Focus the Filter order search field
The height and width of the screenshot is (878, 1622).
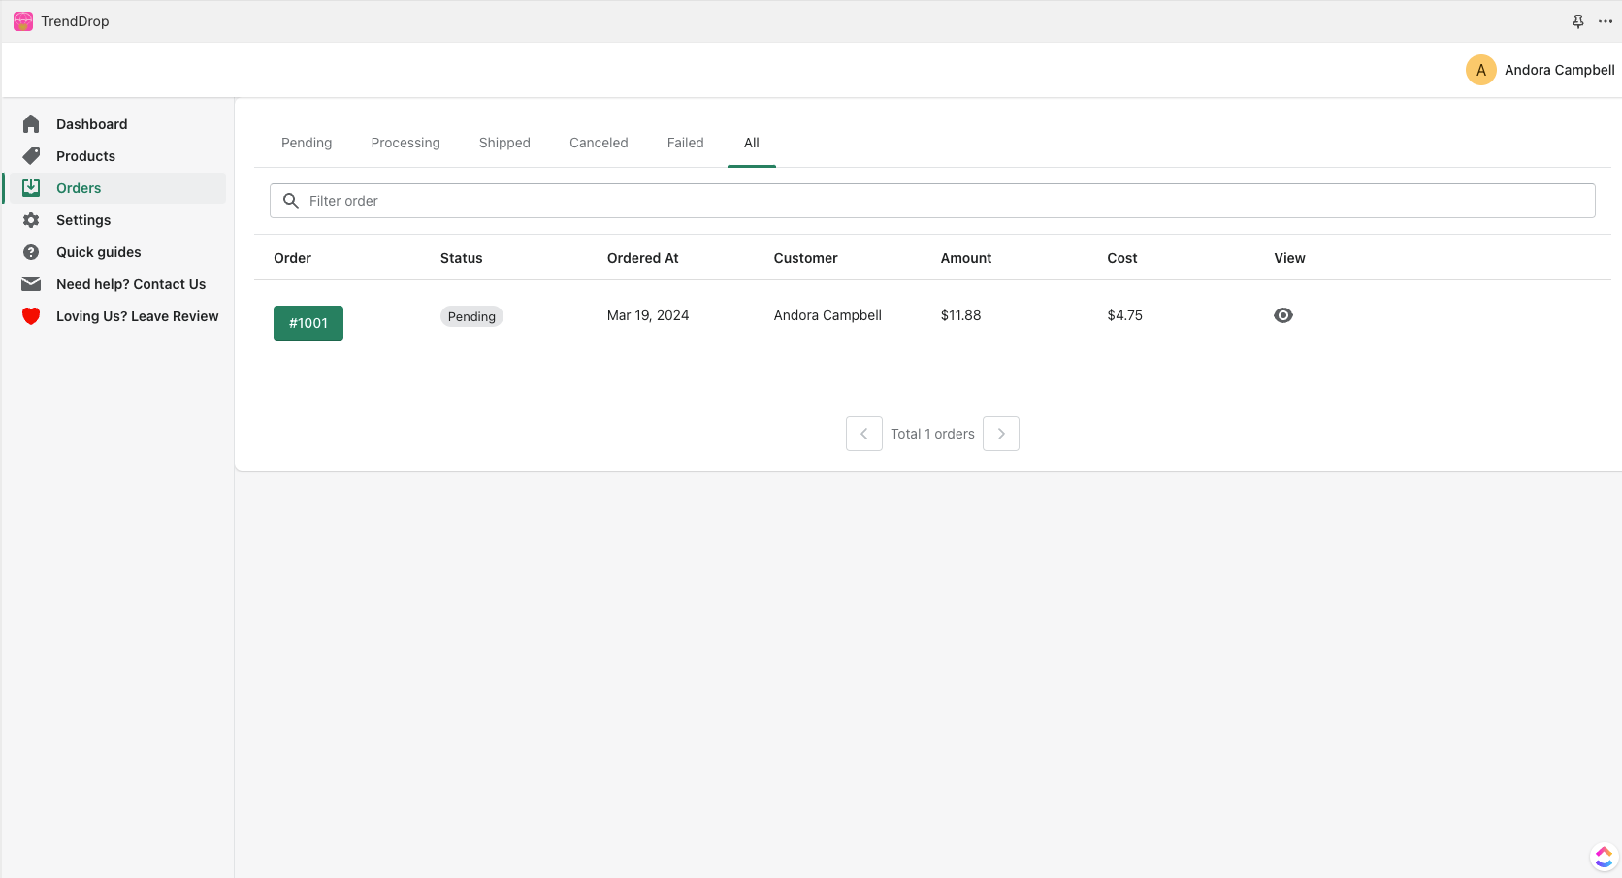932,201
